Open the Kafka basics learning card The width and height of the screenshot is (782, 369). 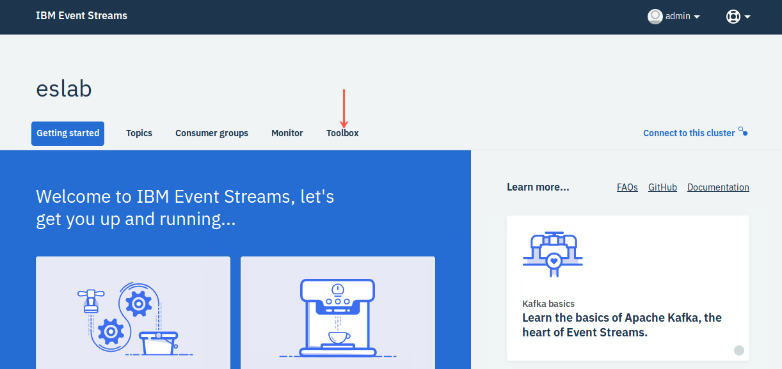tap(628, 288)
